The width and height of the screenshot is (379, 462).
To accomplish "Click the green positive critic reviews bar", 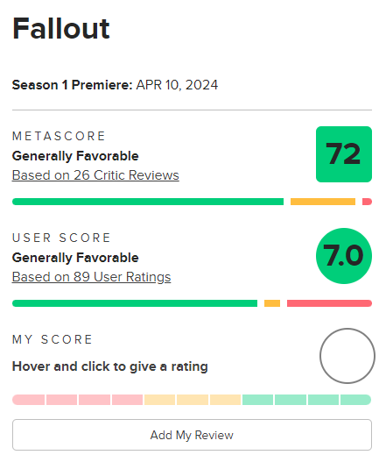I will pyautogui.click(x=148, y=202).
